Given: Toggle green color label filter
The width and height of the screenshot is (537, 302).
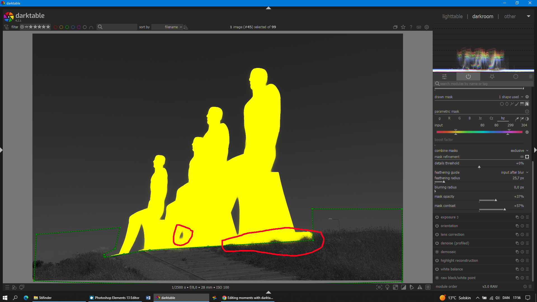Looking at the screenshot, I should tap(67, 27).
